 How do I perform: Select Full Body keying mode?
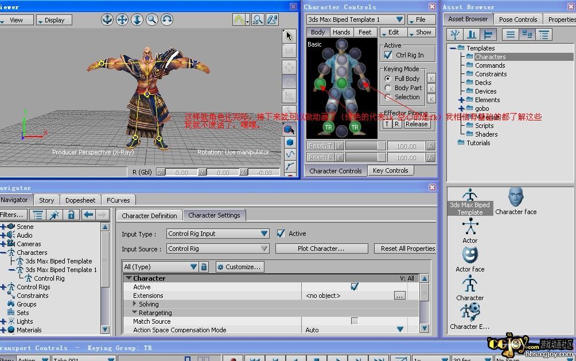(388, 79)
